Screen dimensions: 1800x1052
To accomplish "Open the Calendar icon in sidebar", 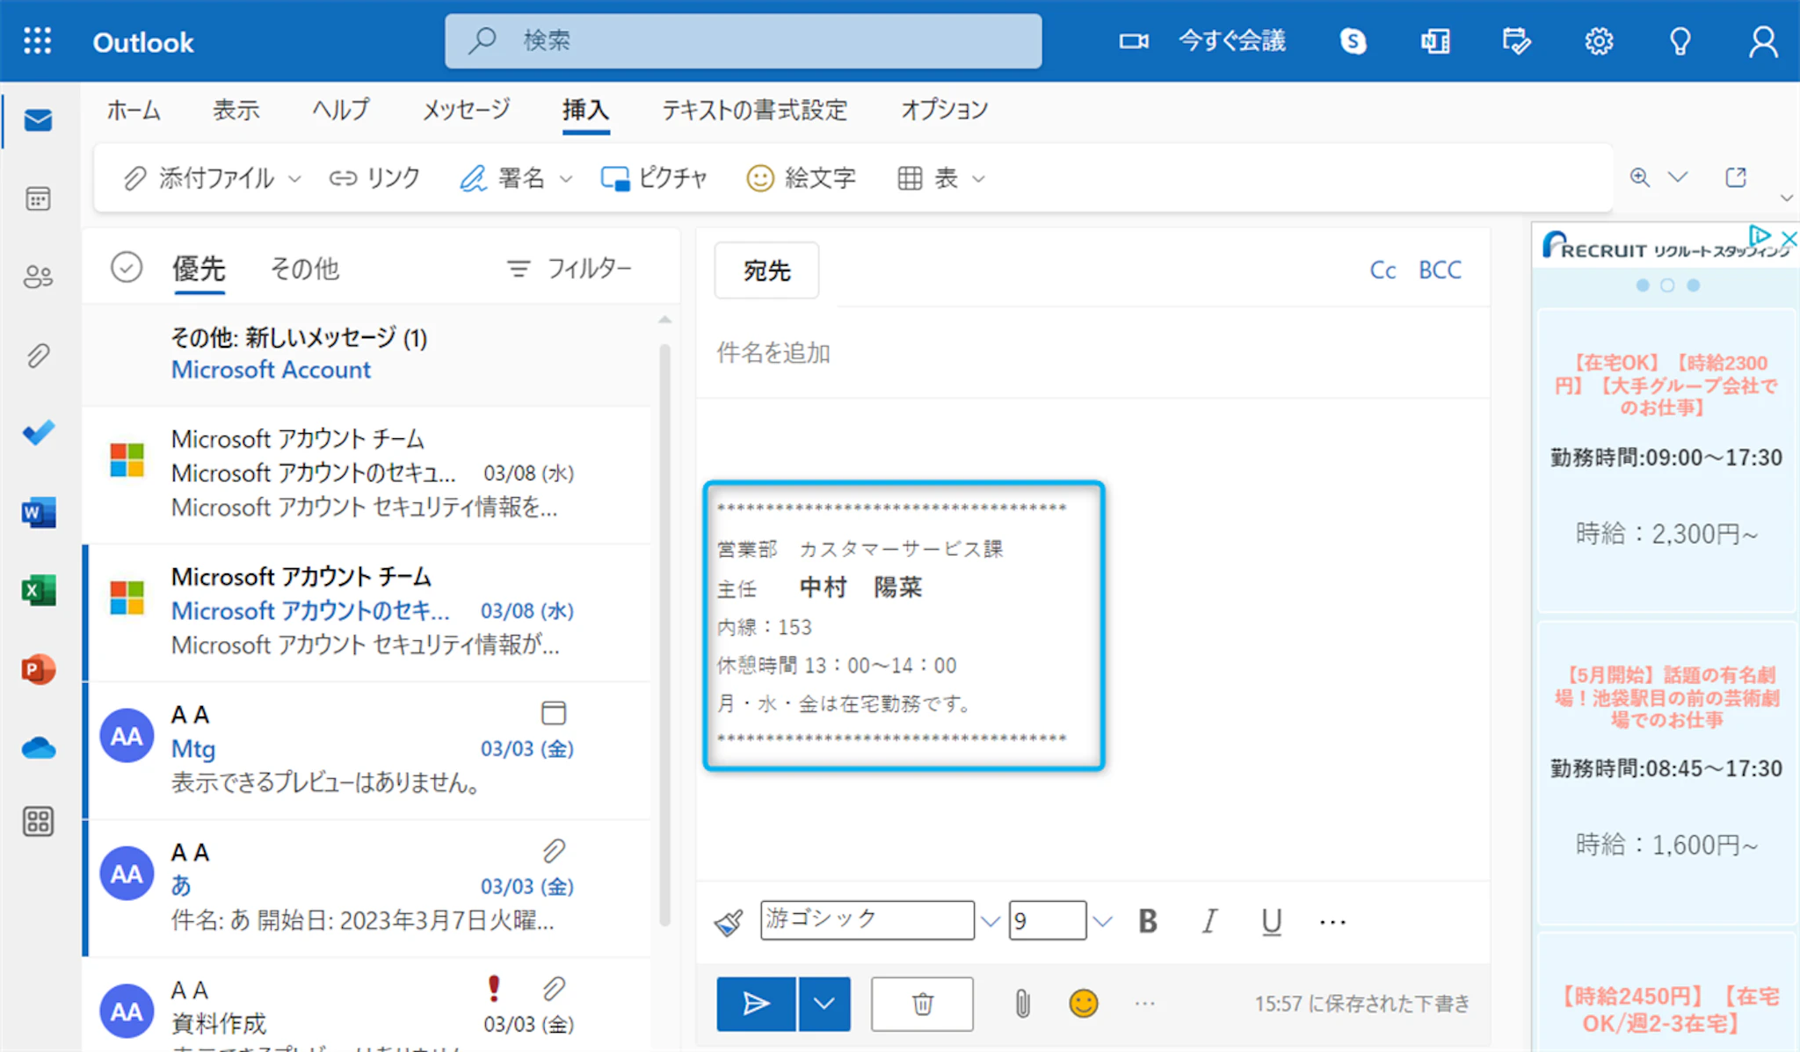I will pos(38,199).
